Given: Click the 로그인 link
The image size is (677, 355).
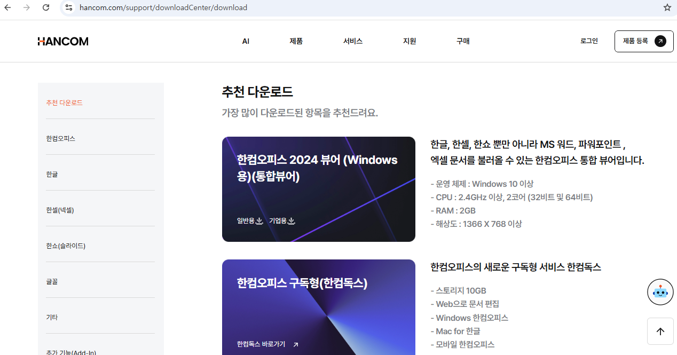Looking at the screenshot, I should (589, 41).
